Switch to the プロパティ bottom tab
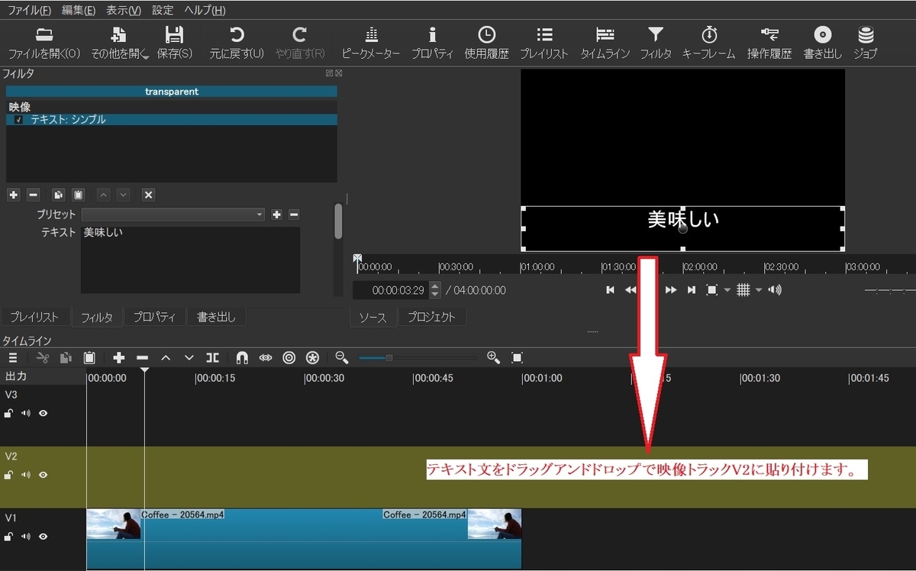916x571 pixels. pyautogui.click(x=155, y=317)
